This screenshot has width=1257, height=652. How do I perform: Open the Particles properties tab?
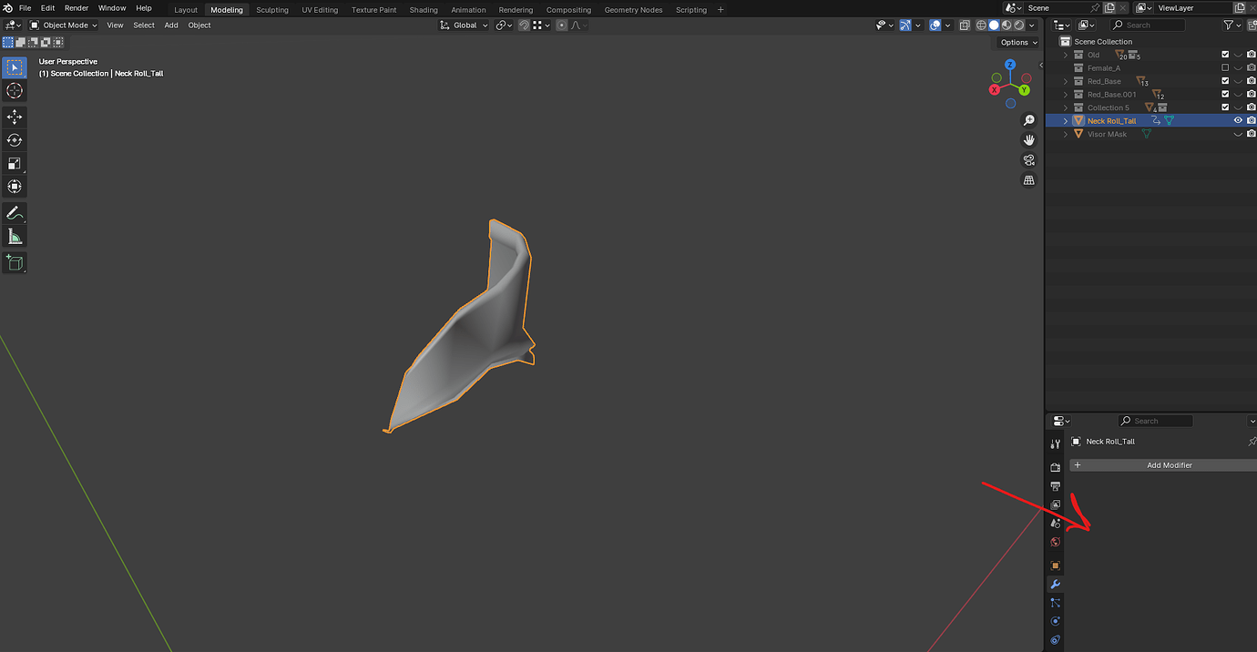[1055, 603]
